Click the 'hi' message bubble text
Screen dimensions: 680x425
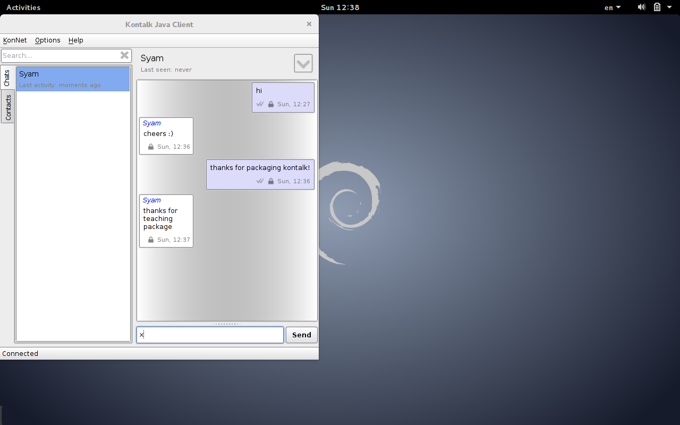point(259,91)
